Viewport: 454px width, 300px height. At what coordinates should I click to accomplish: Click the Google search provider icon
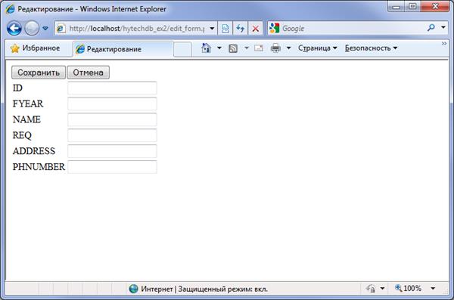tap(274, 28)
